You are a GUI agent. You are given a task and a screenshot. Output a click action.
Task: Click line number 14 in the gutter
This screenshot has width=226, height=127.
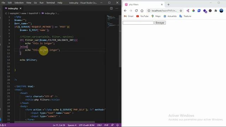(x=8, y=60)
